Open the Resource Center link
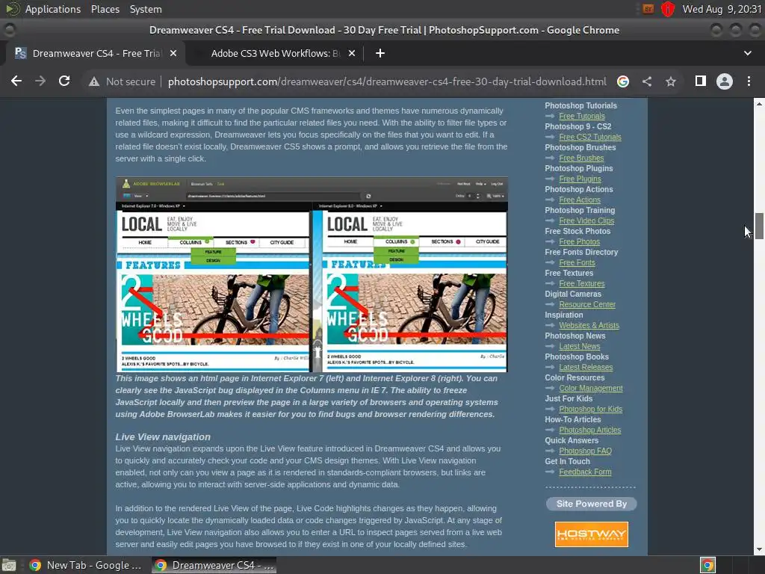 coord(587,305)
